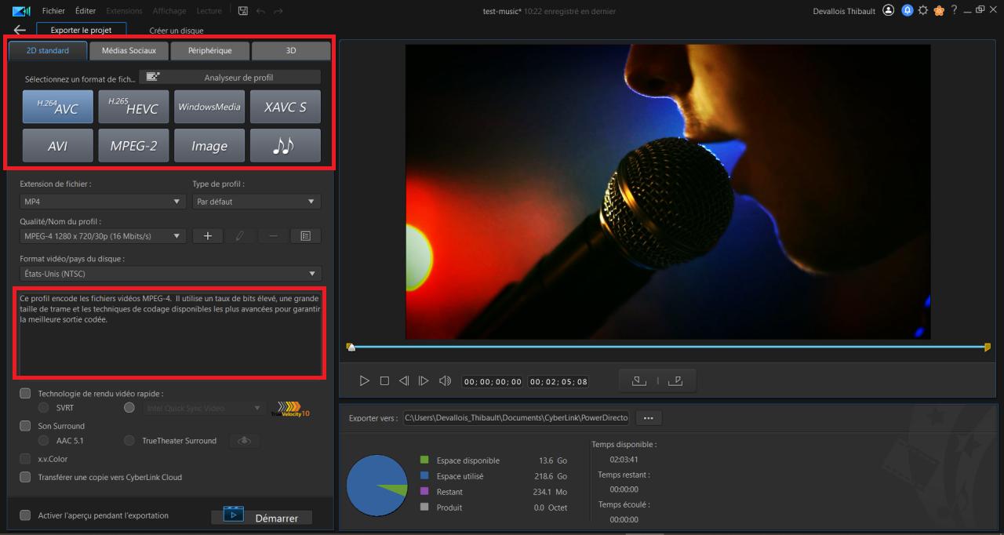1004x535 pixels.
Task: Select the audio music-notes format
Action: [x=286, y=145]
